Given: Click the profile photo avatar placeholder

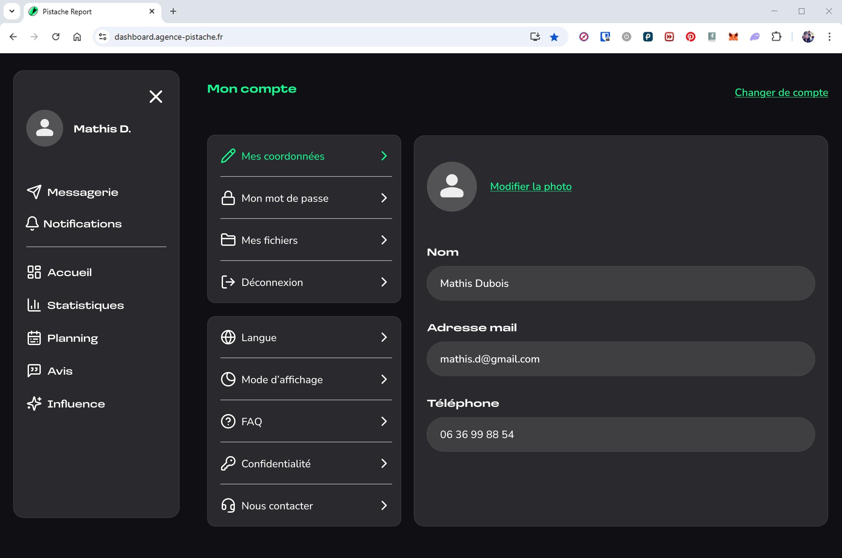Looking at the screenshot, I should [452, 186].
